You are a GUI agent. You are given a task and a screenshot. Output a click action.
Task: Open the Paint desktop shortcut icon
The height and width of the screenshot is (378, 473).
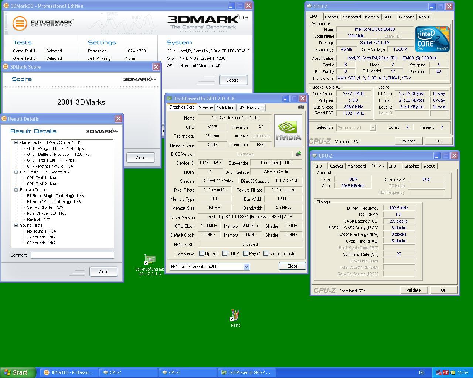pos(235,315)
